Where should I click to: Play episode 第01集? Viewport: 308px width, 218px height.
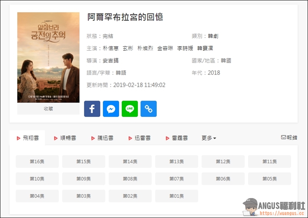click(x=177, y=196)
